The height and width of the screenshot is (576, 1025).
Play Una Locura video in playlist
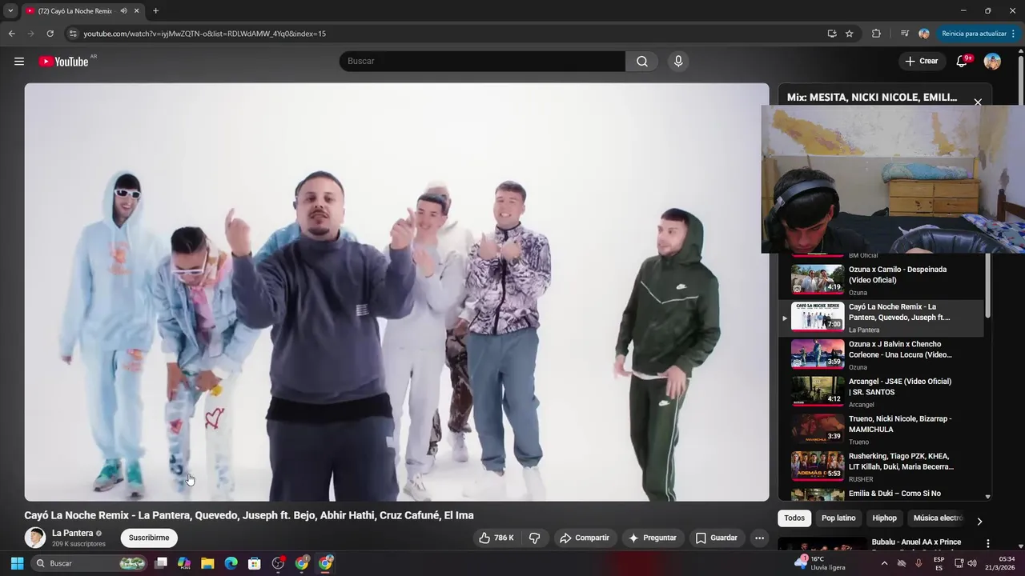(x=881, y=355)
